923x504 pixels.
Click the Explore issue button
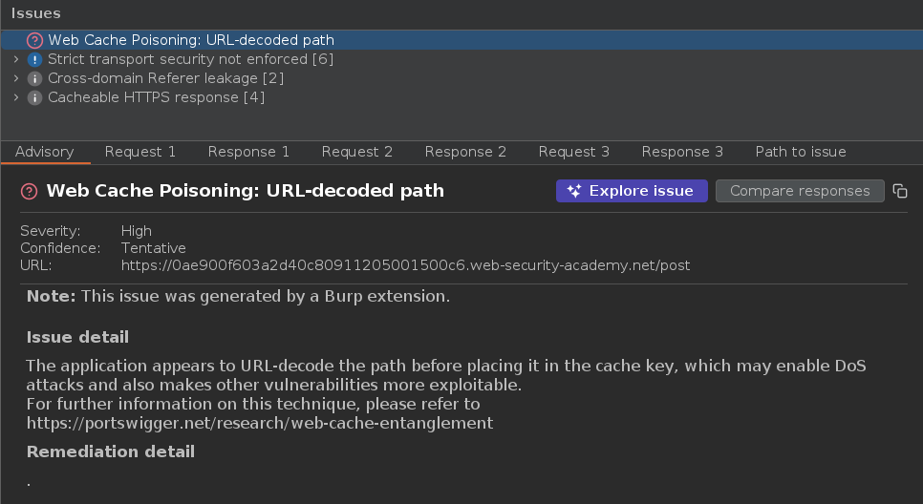pyautogui.click(x=632, y=191)
